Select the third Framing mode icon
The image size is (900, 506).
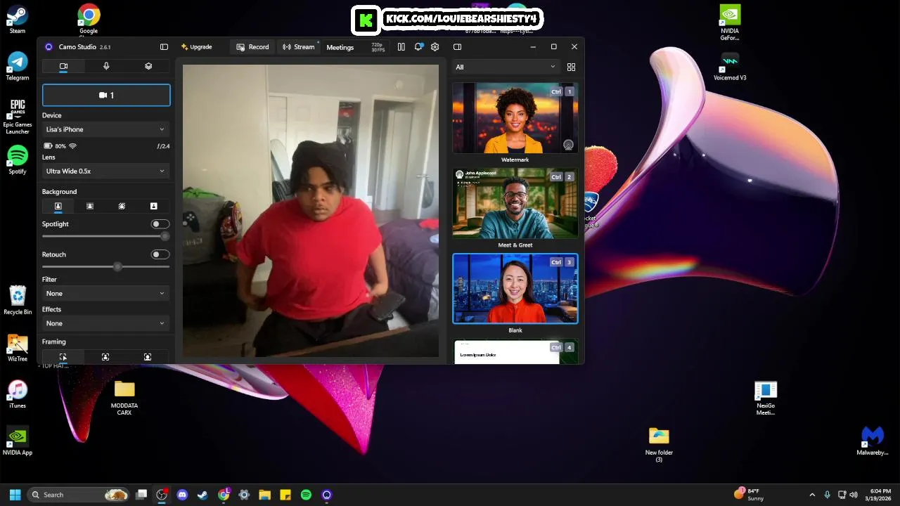point(148,357)
